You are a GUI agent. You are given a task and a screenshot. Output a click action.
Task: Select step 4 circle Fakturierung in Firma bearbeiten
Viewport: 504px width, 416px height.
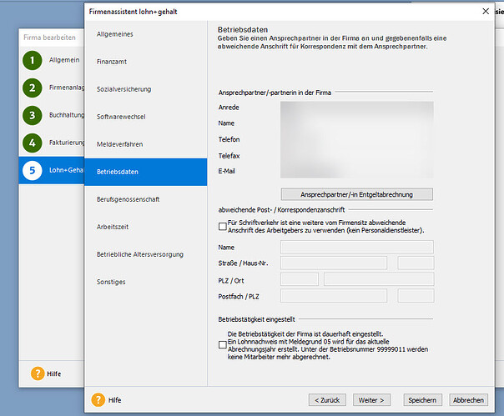pos(33,143)
